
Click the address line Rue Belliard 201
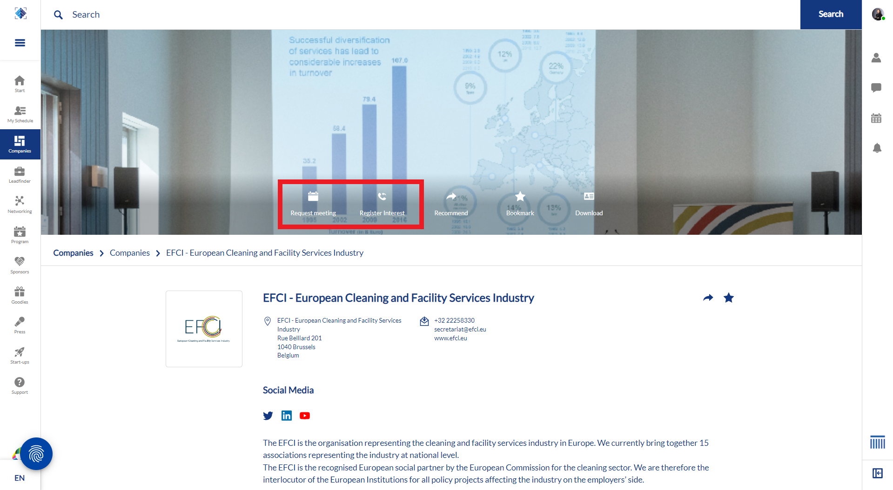point(299,338)
